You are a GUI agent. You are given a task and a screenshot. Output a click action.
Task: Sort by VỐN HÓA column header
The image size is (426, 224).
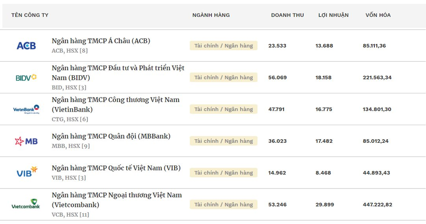coord(378,15)
